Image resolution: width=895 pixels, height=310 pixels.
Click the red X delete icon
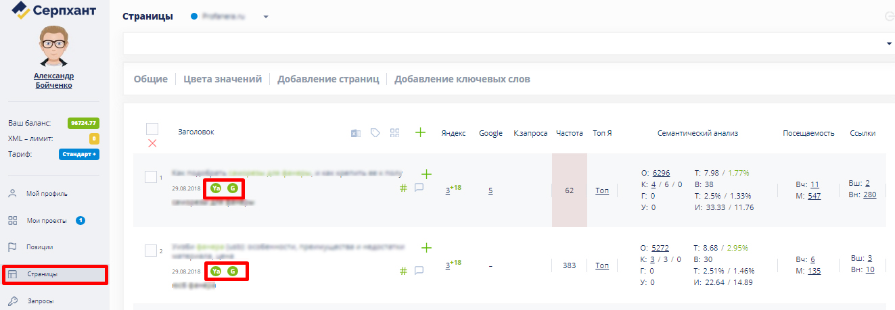(152, 143)
